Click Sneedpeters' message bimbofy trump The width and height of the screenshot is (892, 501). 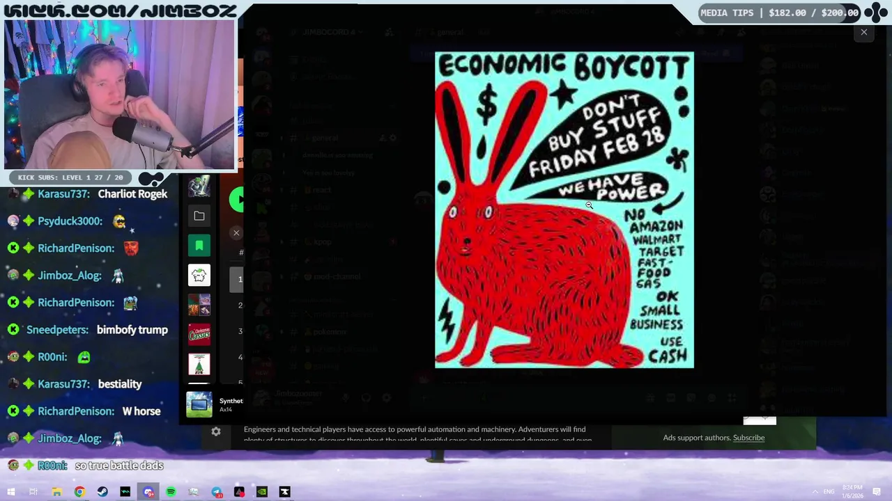click(132, 330)
